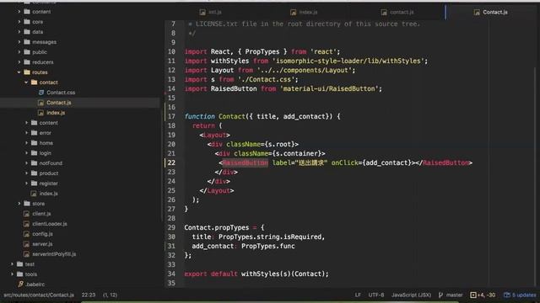Click the file icon on lowercase contact.js tab
The height and width of the screenshot is (303, 540).
tap(384, 13)
